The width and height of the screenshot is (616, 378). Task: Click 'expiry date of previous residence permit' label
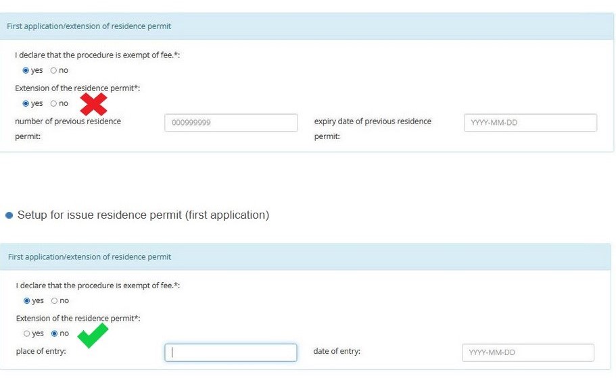pos(373,129)
